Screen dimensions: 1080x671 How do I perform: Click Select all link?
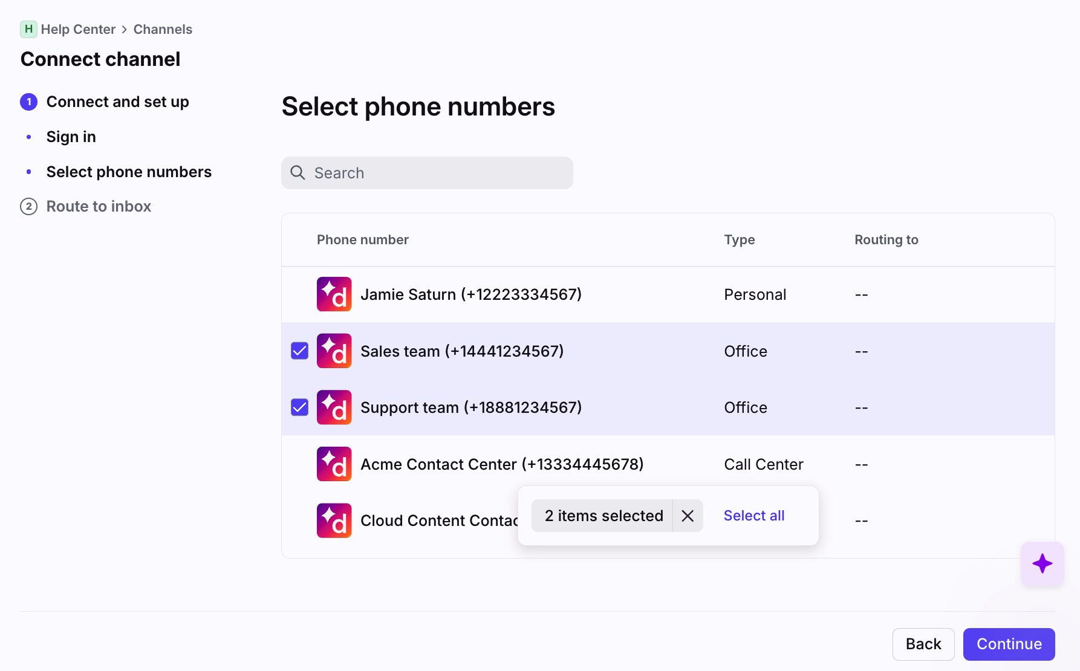pyautogui.click(x=753, y=516)
